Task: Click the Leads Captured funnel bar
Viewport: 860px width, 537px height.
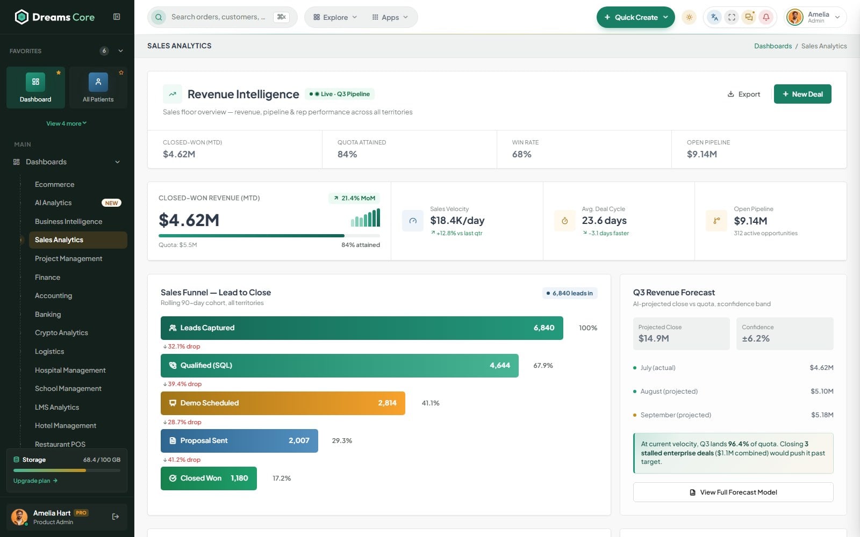Action: click(362, 328)
